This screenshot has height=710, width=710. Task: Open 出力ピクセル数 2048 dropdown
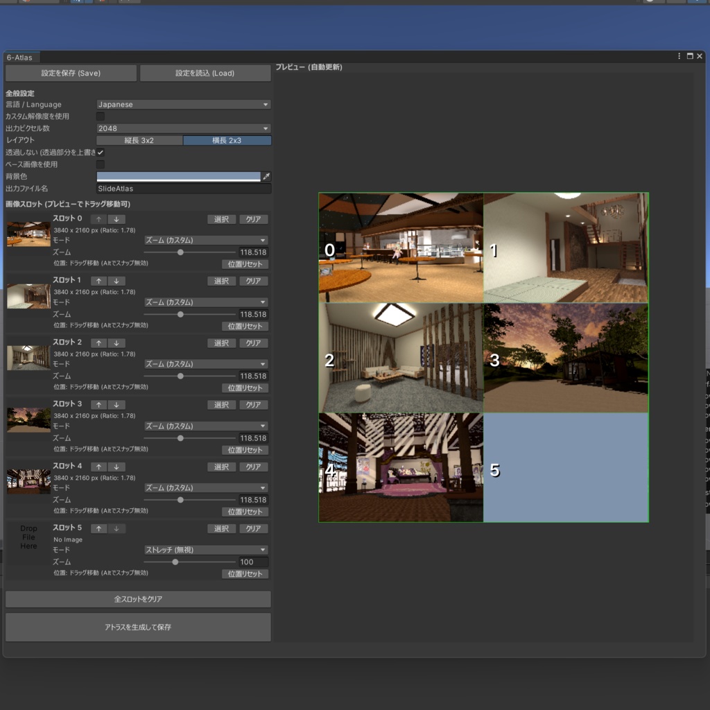point(183,128)
